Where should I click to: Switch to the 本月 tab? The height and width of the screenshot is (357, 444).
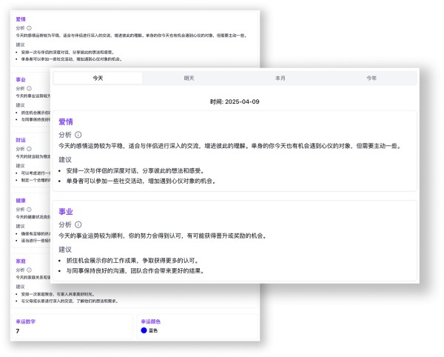[280, 78]
